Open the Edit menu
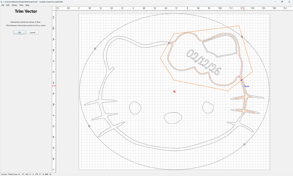This screenshot has width=293, height=176. click(8, 5)
